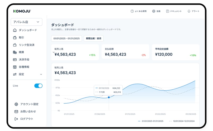
Task: Open the 精算 menu item
Action: click(x=21, y=52)
